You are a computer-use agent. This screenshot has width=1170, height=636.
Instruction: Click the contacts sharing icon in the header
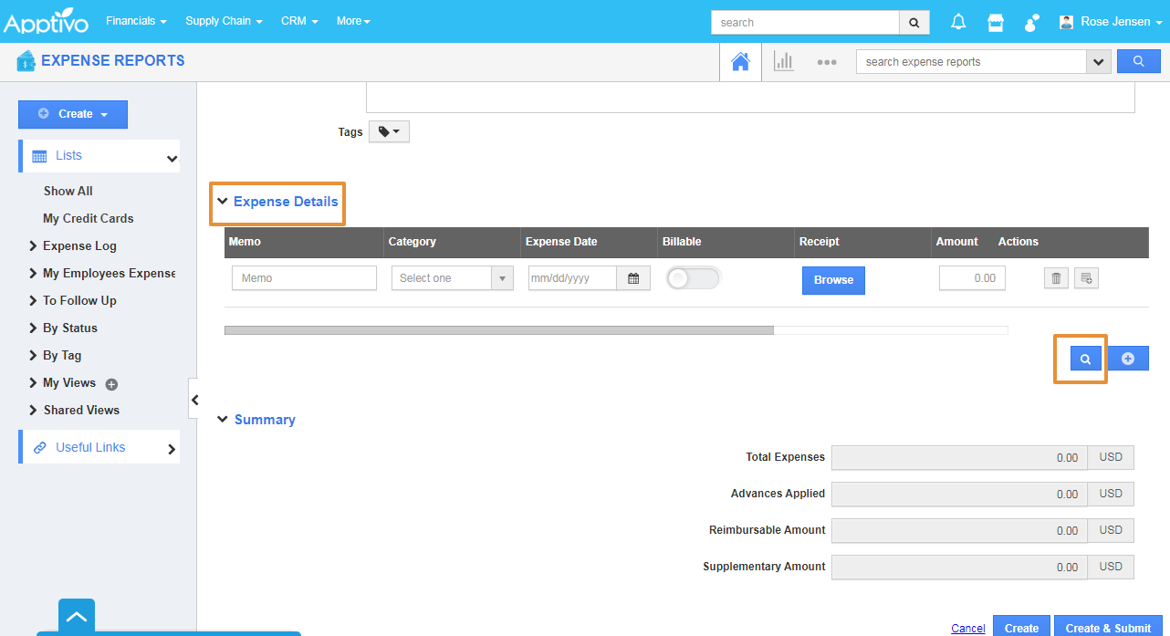(1032, 22)
